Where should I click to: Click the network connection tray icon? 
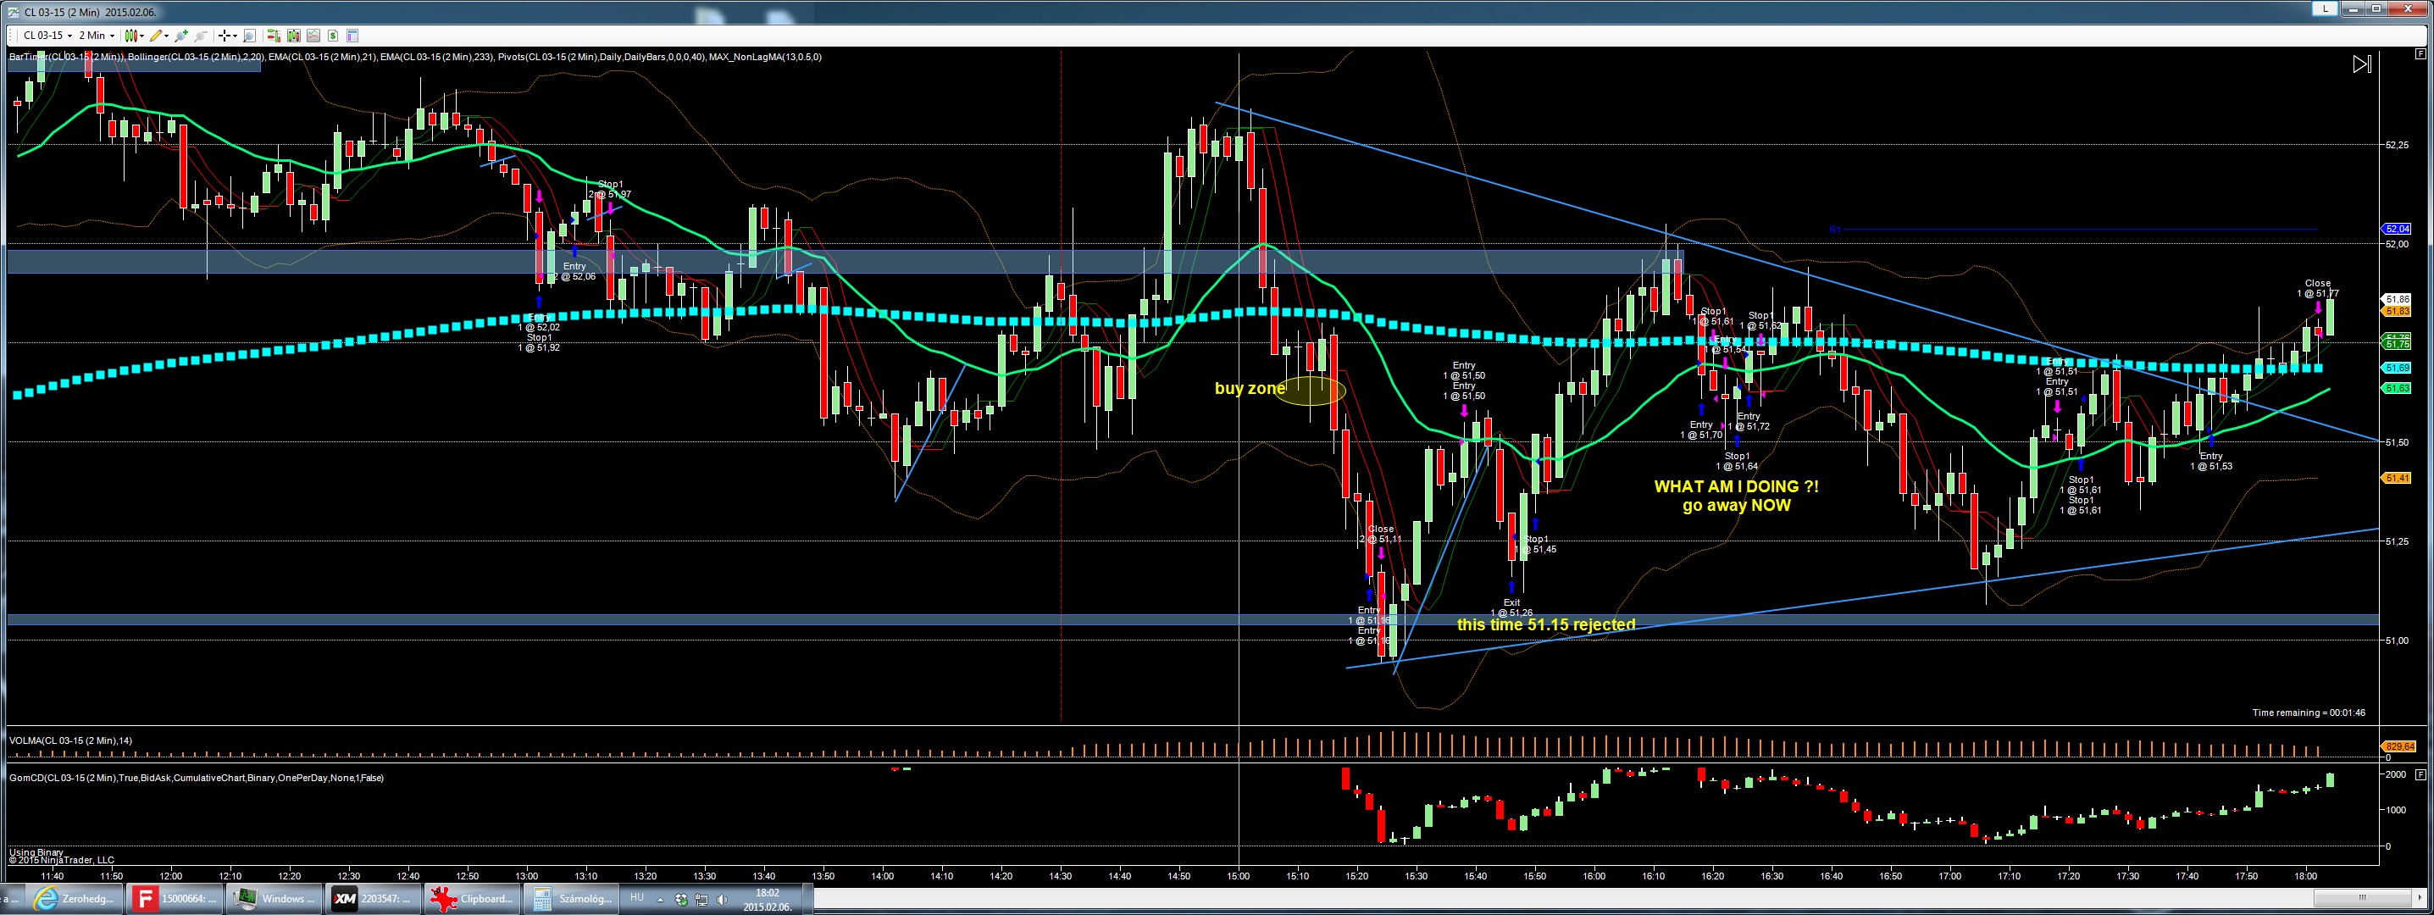click(x=702, y=899)
